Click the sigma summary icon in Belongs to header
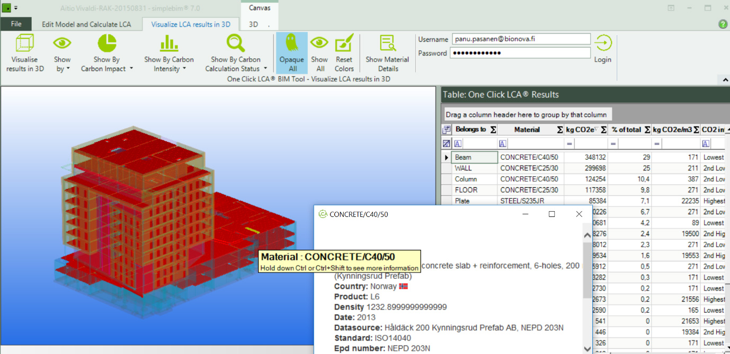The width and height of the screenshot is (730, 354). click(x=493, y=130)
